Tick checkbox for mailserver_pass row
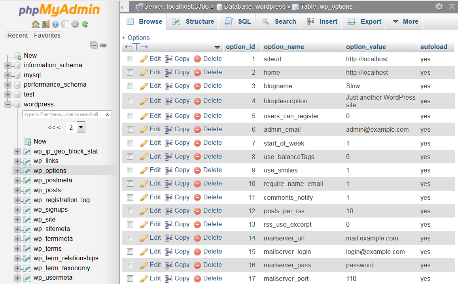The image size is (458, 284). pyautogui.click(x=130, y=265)
